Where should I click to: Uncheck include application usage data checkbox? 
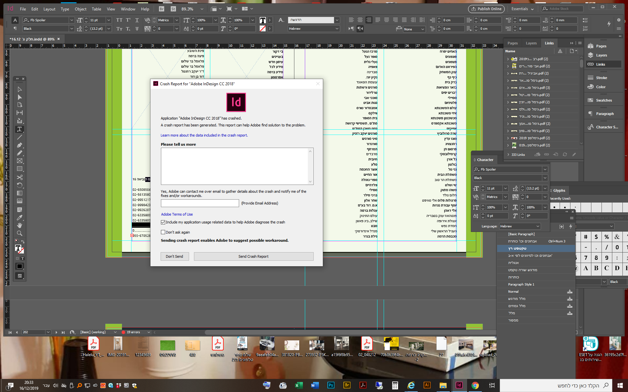click(x=163, y=222)
